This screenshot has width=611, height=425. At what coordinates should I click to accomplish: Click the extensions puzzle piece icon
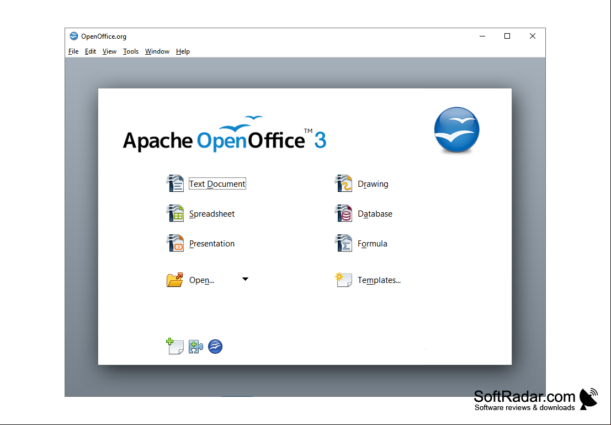click(195, 347)
